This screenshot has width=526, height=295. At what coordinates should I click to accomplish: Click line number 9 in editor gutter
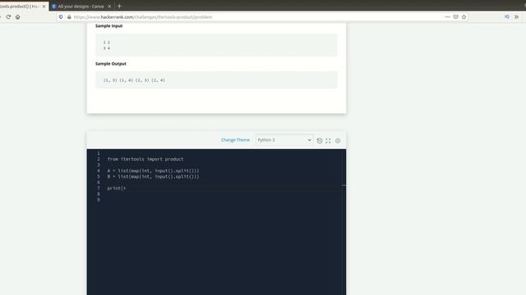(x=99, y=200)
